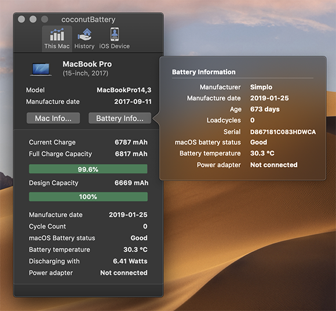Click the Manufacturer label in popover
This screenshot has width=336, height=311.
[220, 87]
